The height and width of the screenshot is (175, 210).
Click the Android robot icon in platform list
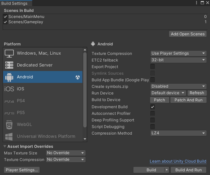(9, 77)
